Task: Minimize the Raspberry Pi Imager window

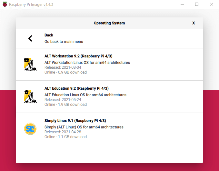Action: pyautogui.click(x=182, y=4)
